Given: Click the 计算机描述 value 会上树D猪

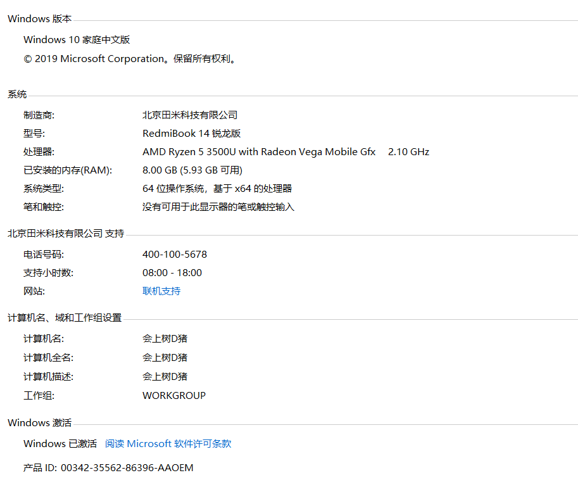Looking at the screenshot, I should pyautogui.click(x=165, y=377).
